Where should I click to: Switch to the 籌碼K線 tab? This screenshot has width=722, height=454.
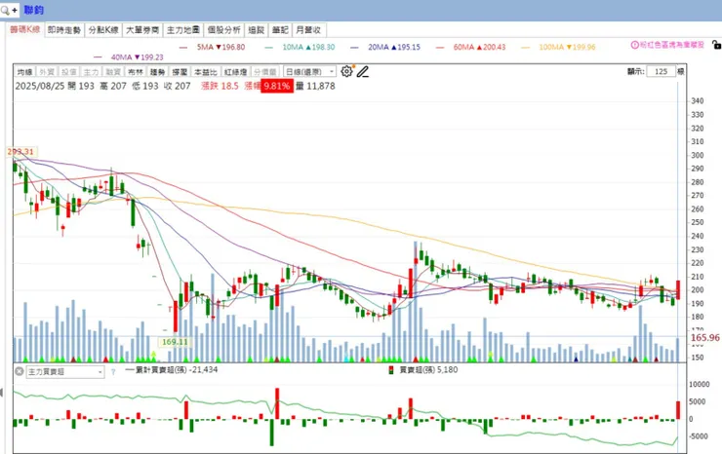pos(24,29)
